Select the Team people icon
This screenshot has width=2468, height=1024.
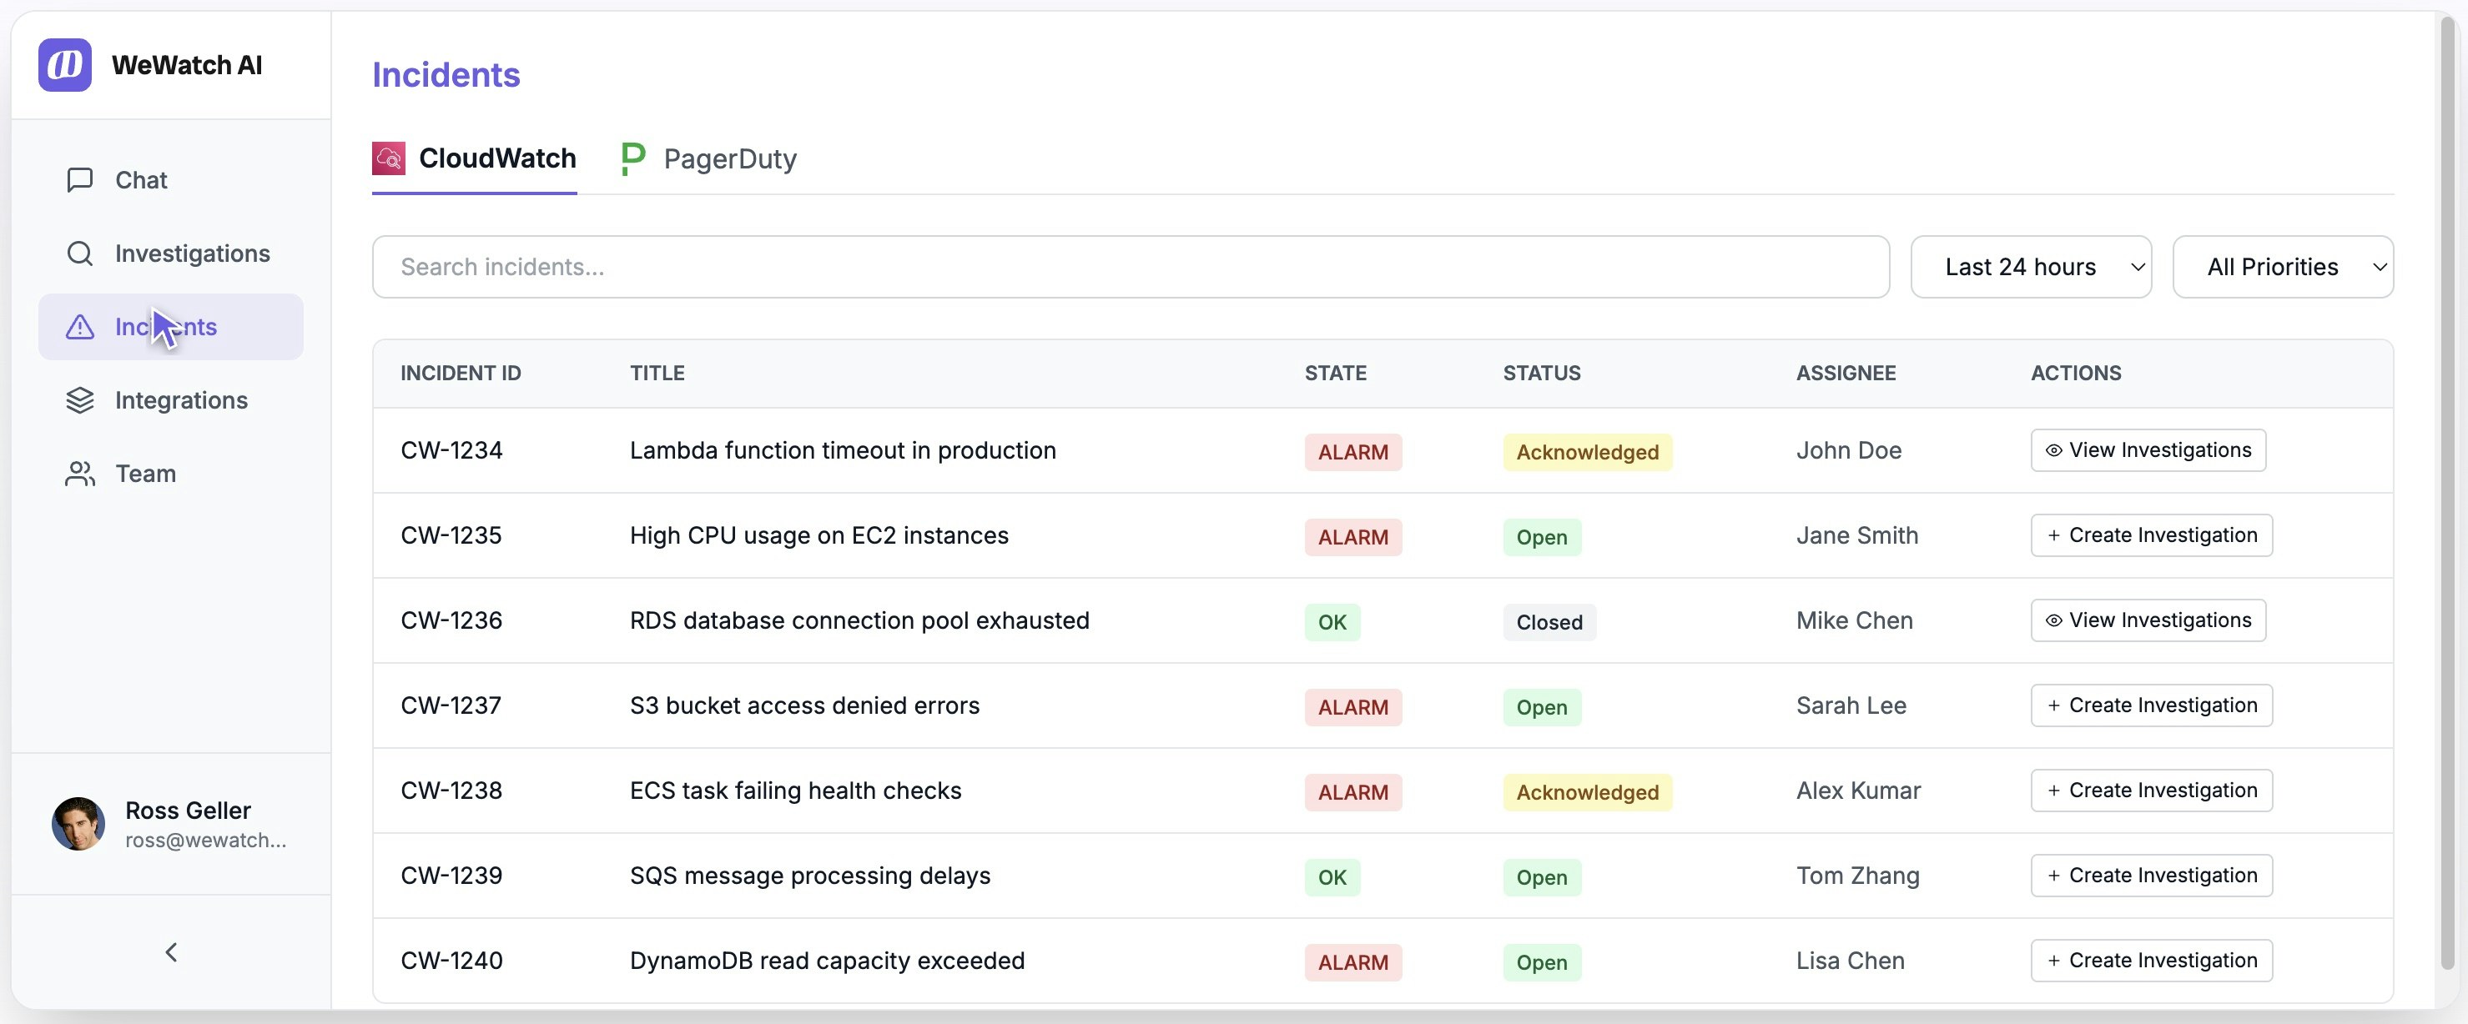tap(80, 473)
